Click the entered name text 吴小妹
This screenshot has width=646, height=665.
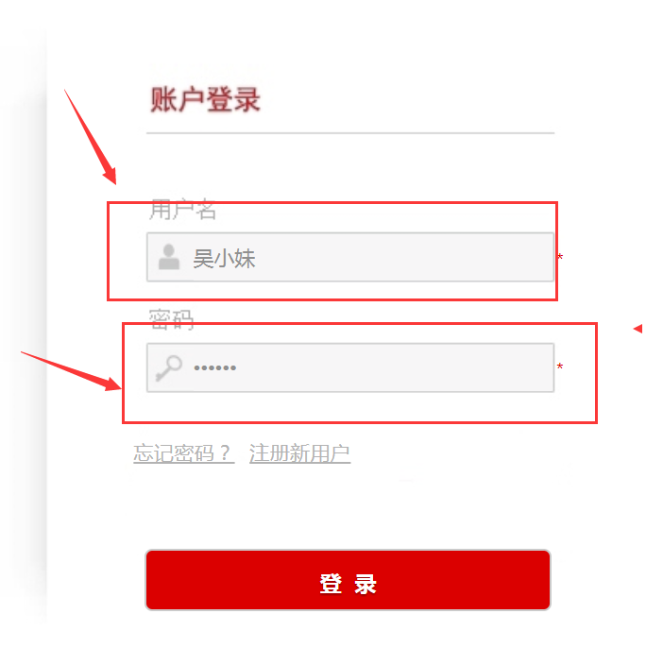click(224, 258)
